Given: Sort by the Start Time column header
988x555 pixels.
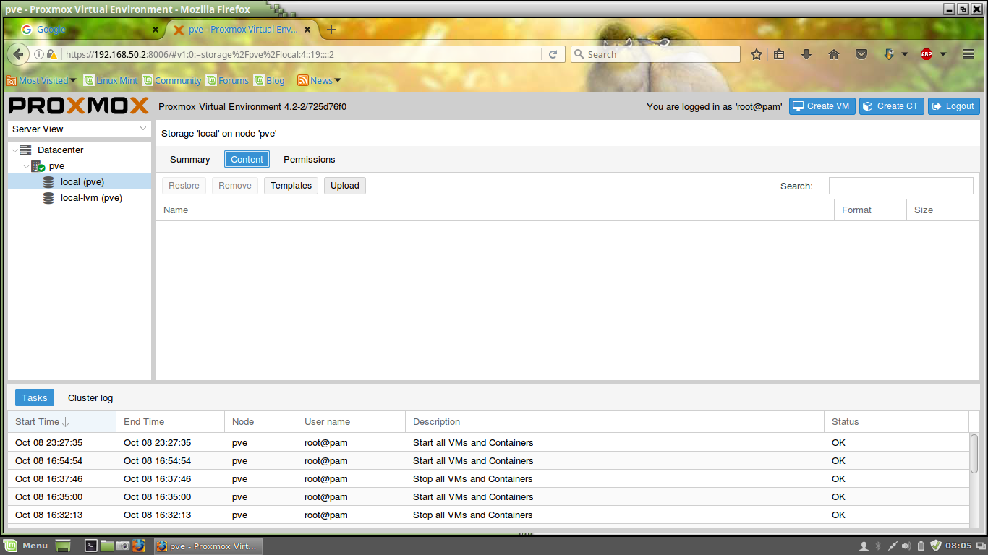Looking at the screenshot, I should 62,422.
